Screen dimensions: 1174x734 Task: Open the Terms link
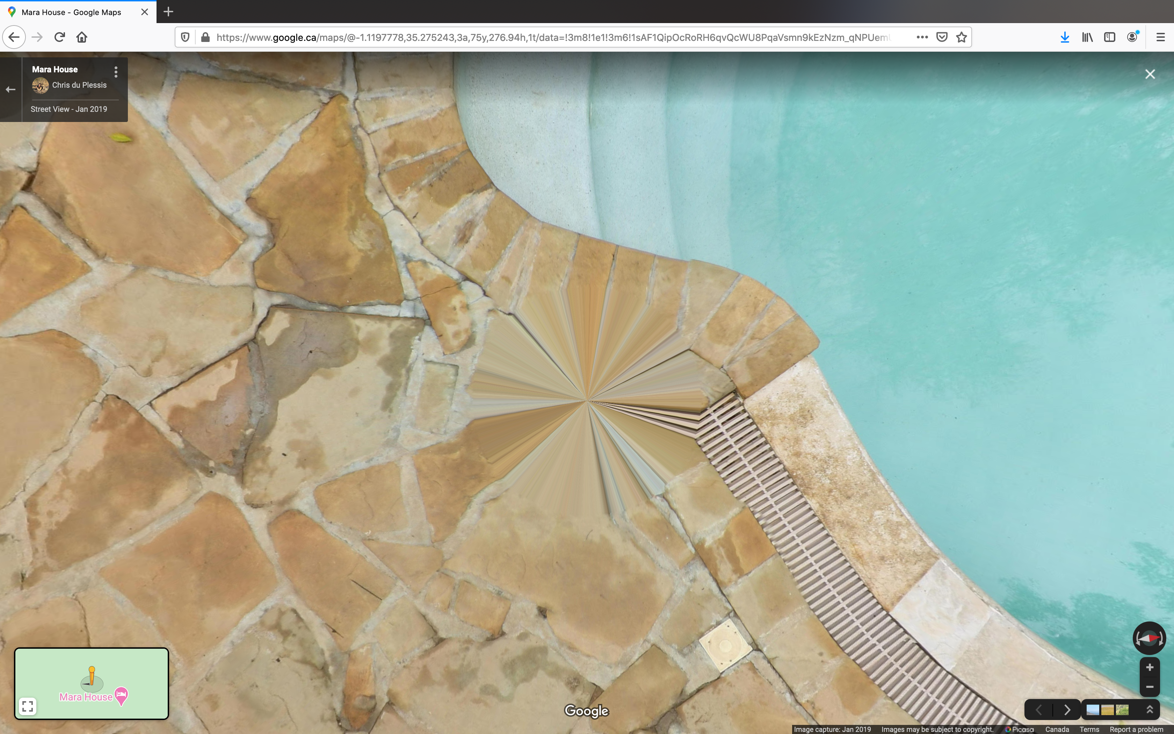click(1089, 729)
